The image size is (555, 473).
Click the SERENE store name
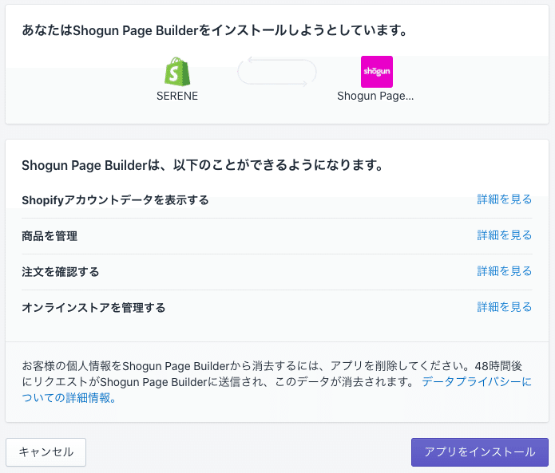pyautogui.click(x=177, y=96)
